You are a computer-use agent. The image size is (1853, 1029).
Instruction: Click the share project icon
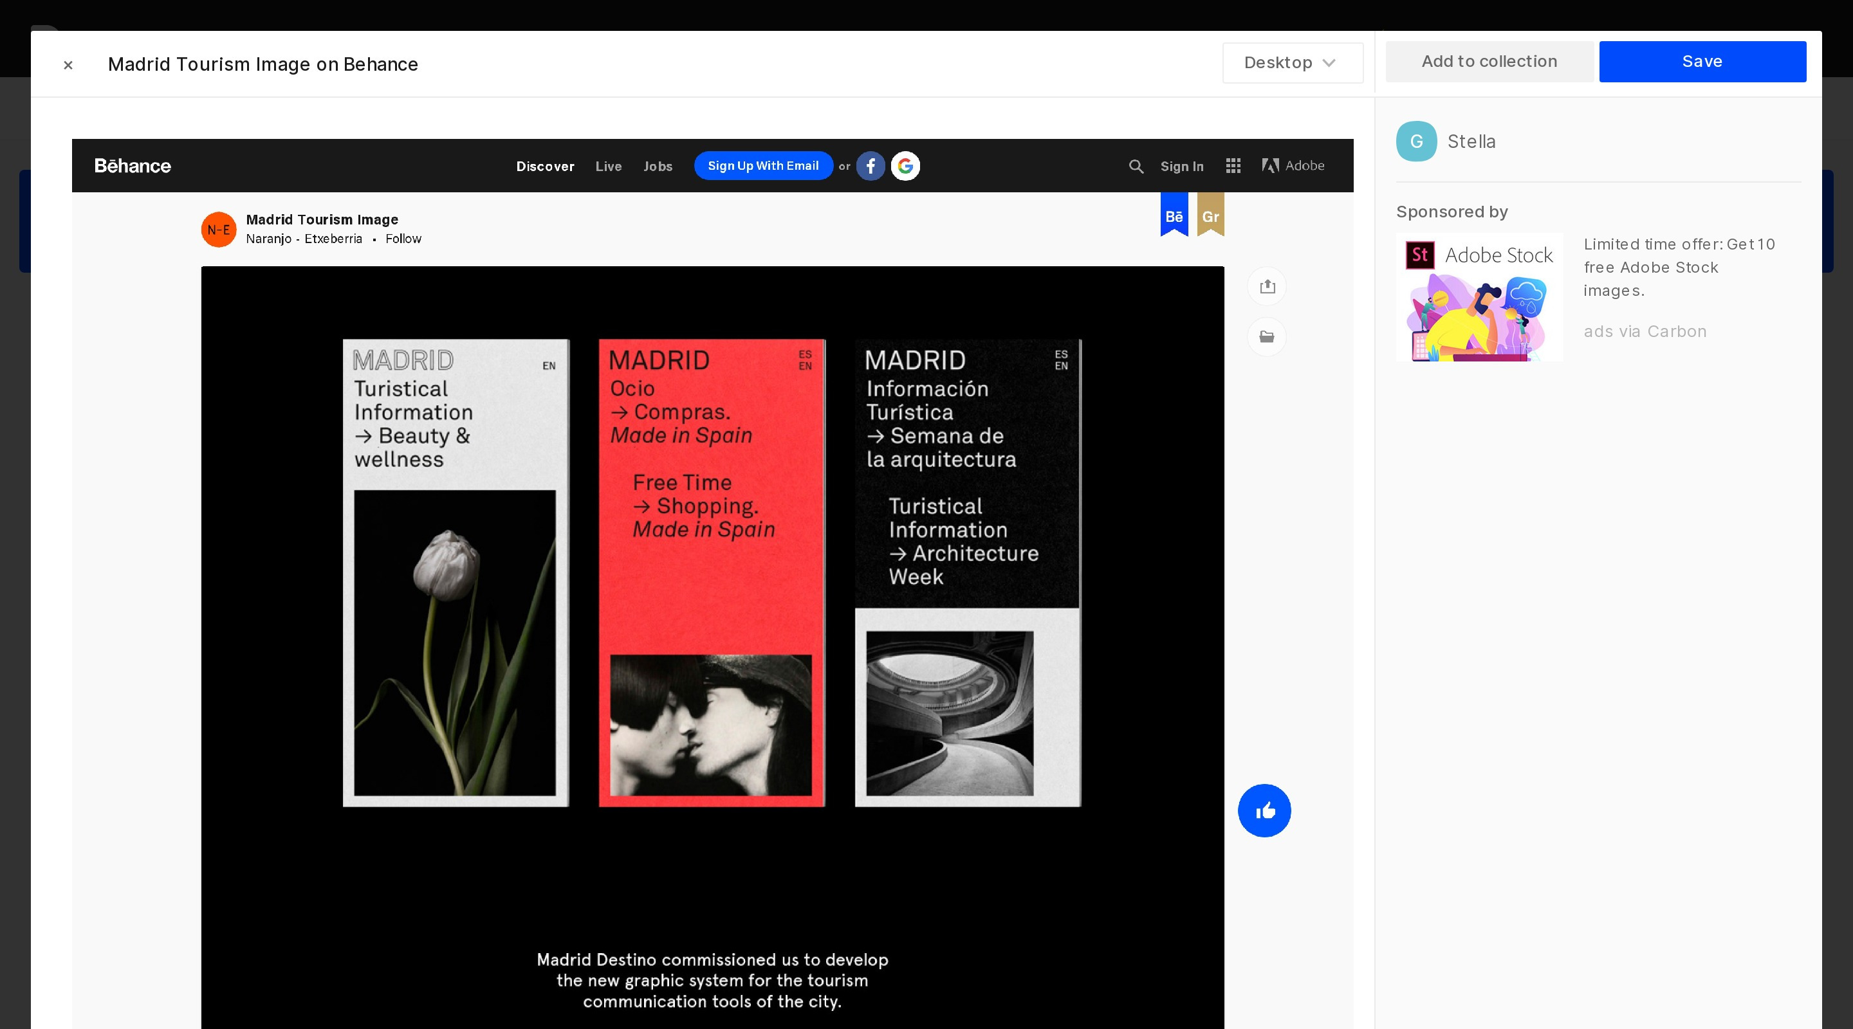[1267, 286]
